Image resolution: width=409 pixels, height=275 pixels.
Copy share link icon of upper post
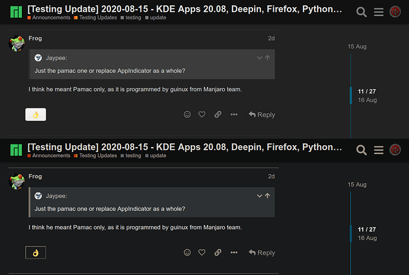(x=218, y=114)
